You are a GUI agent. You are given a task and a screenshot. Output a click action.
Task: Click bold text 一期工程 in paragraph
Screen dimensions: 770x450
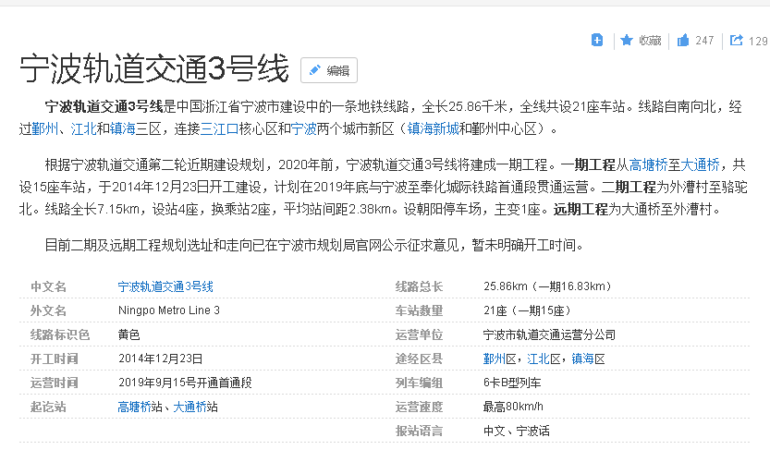588,164
